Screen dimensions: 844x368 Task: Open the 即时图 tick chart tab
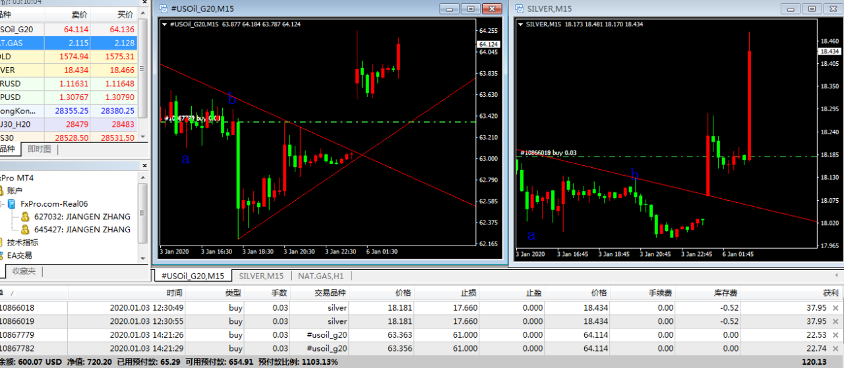point(39,149)
